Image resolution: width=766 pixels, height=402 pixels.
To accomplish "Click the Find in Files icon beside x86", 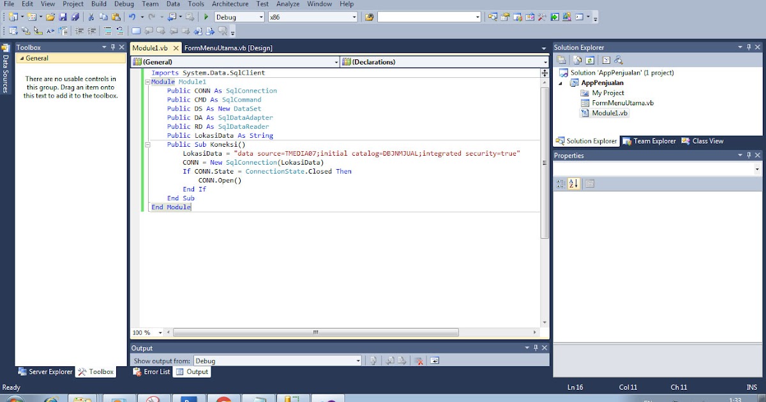I will click(x=369, y=17).
